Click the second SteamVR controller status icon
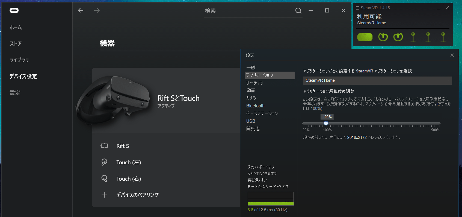Image resolution: width=462 pixels, height=217 pixels. tap(398, 37)
